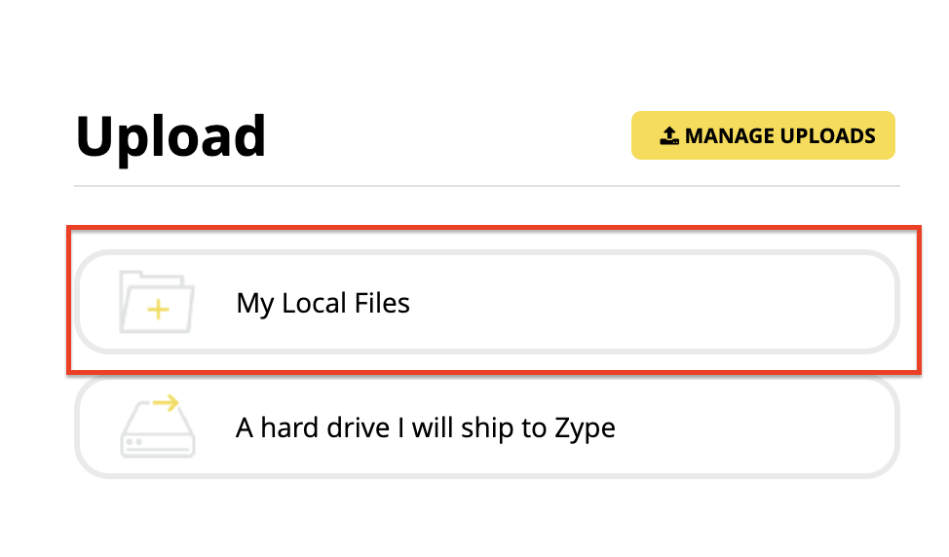Click the MANAGE UPLOADS button

click(x=763, y=135)
